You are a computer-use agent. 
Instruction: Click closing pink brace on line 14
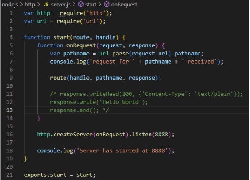tap(39, 118)
